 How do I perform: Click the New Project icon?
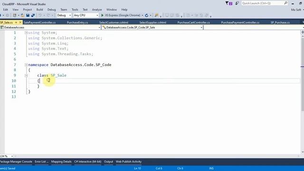click(x=15, y=15)
